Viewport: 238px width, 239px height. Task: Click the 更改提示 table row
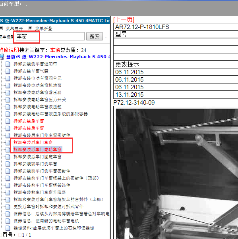coord(176,65)
